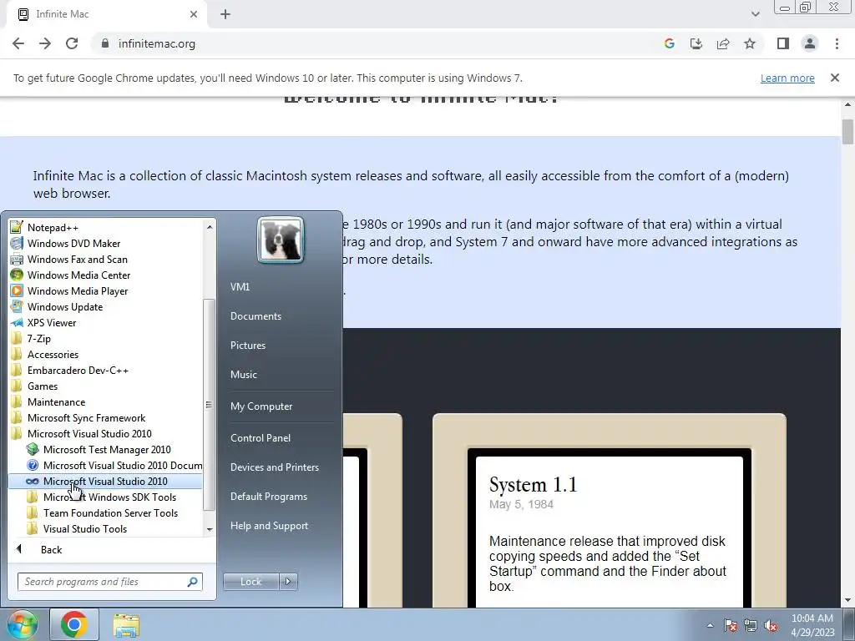
Task: Bookmark this tab with the star
Action: 750,43
